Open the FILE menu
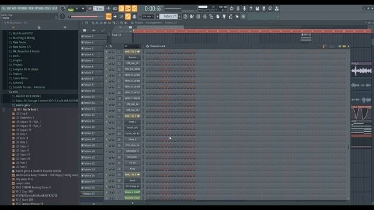The height and width of the screenshot is (210, 374). pyautogui.click(x=4, y=8)
